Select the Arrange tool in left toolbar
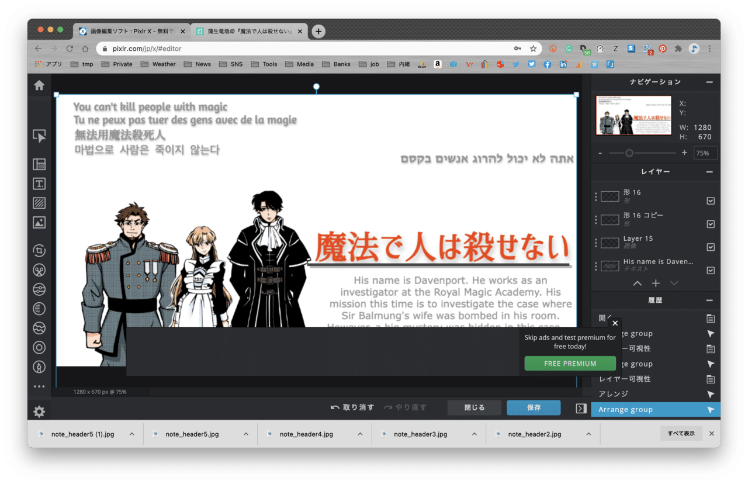This screenshot has width=748, height=484. coord(39,136)
